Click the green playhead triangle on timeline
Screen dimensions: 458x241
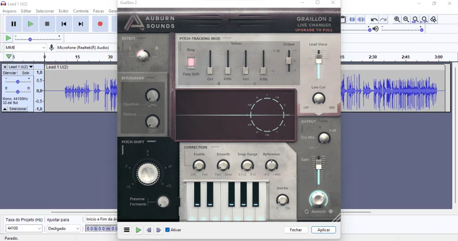pos(9,56)
